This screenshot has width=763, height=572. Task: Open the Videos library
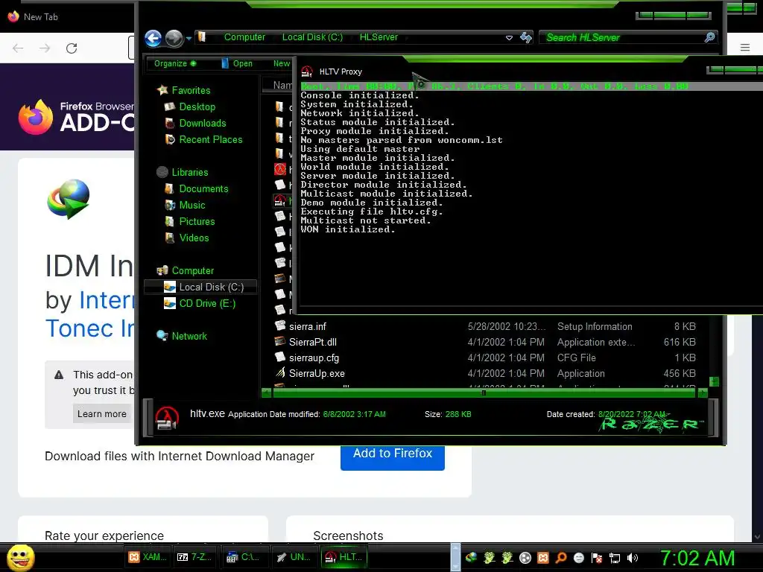[x=194, y=238]
